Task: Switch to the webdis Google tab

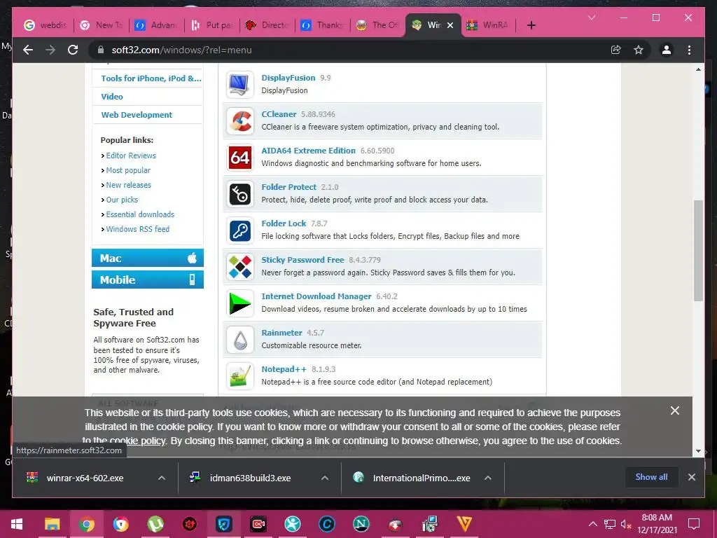Action: tap(46, 25)
